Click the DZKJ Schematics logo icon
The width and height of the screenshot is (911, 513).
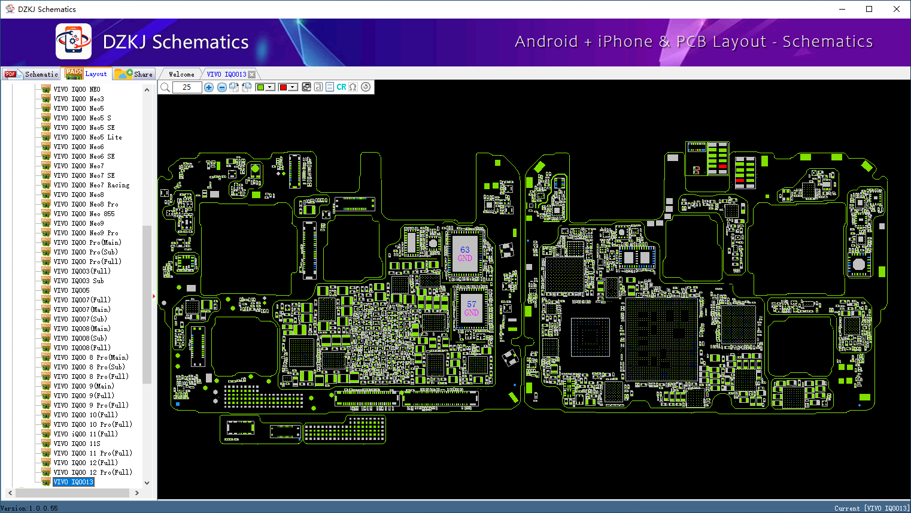pos(74,41)
